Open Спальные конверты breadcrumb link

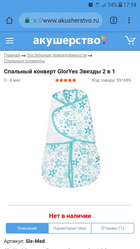24,61
